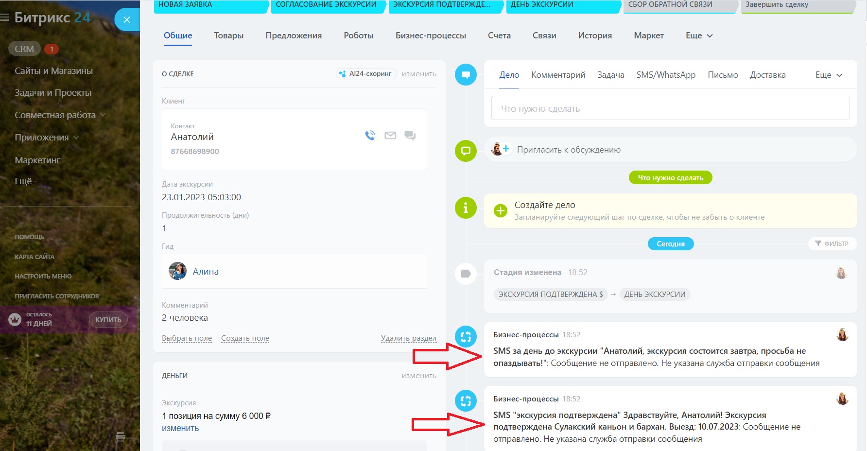Set deal stage to СБОР ОБРАТНОЙ СВЯЗИ
This screenshot has width=867, height=451.
pyautogui.click(x=680, y=6)
